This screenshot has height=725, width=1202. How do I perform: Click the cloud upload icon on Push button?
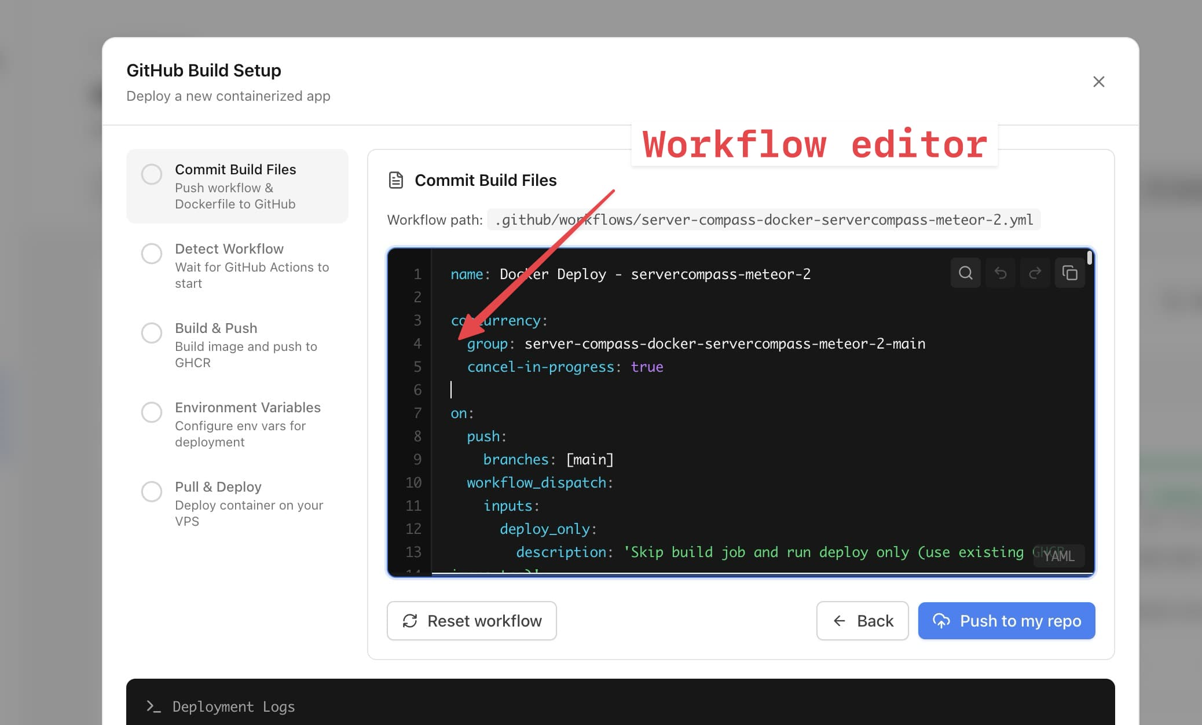point(942,621)
